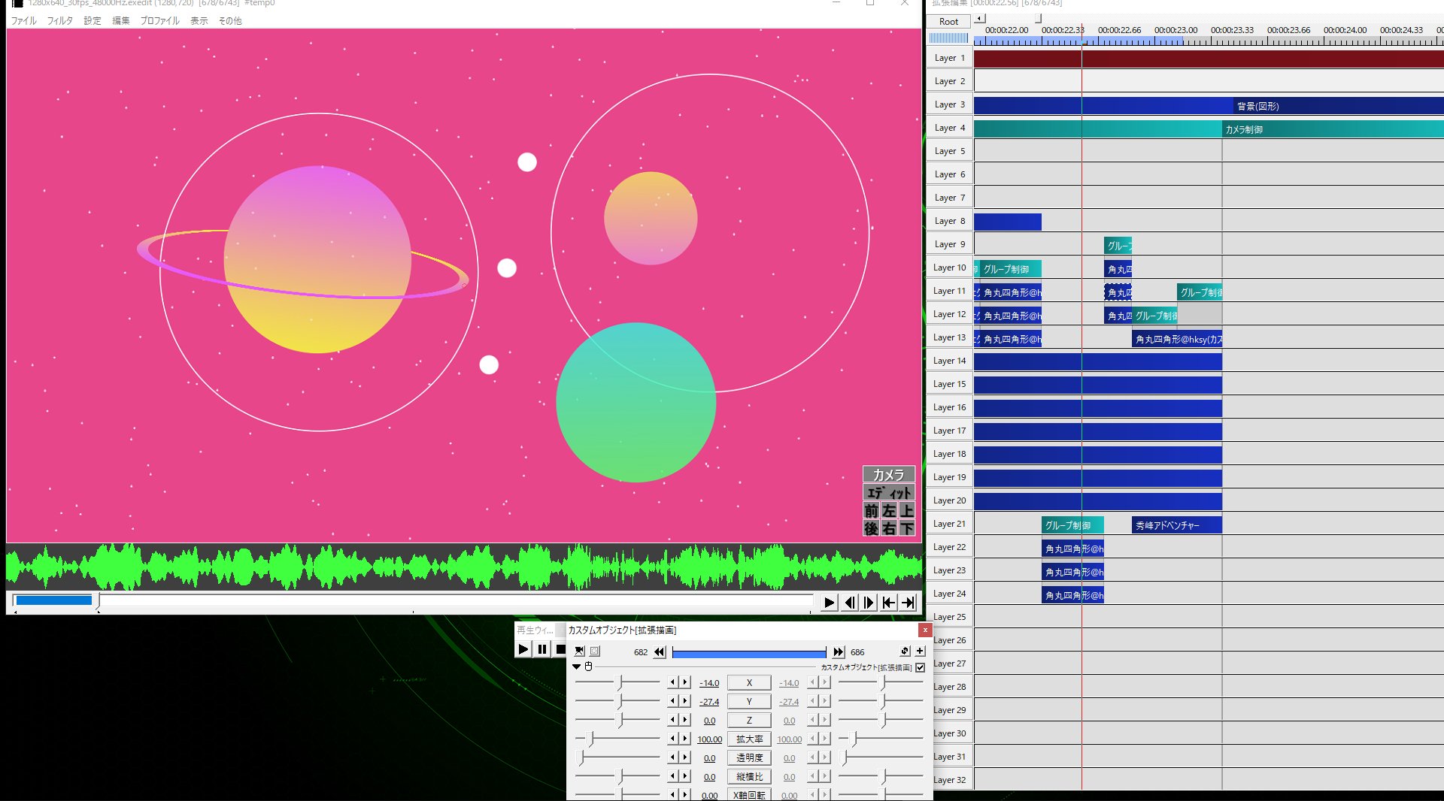Decrease X value with left arrow stepper
This screenshot has width=1444, height=801.
click(673, 682)
